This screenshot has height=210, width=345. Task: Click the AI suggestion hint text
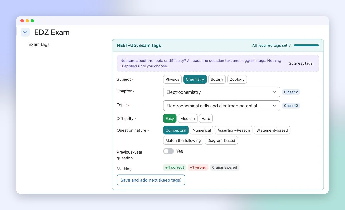click(x=201, y=63)
